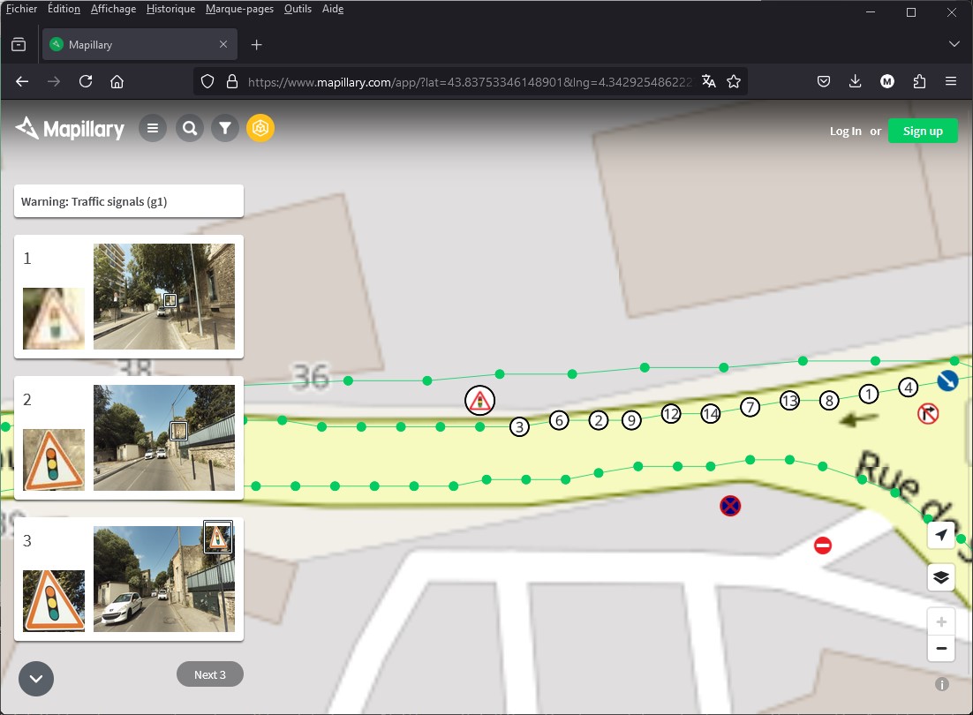Image resolution: width=973 pixels, height=715 pixels.
Task: Open the tracking protection shield
Action: [x=207, y=81]
